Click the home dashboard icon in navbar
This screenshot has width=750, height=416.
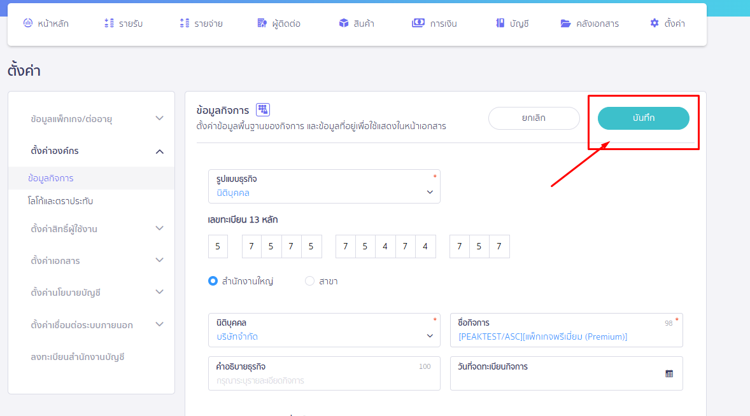pos(27,24)
